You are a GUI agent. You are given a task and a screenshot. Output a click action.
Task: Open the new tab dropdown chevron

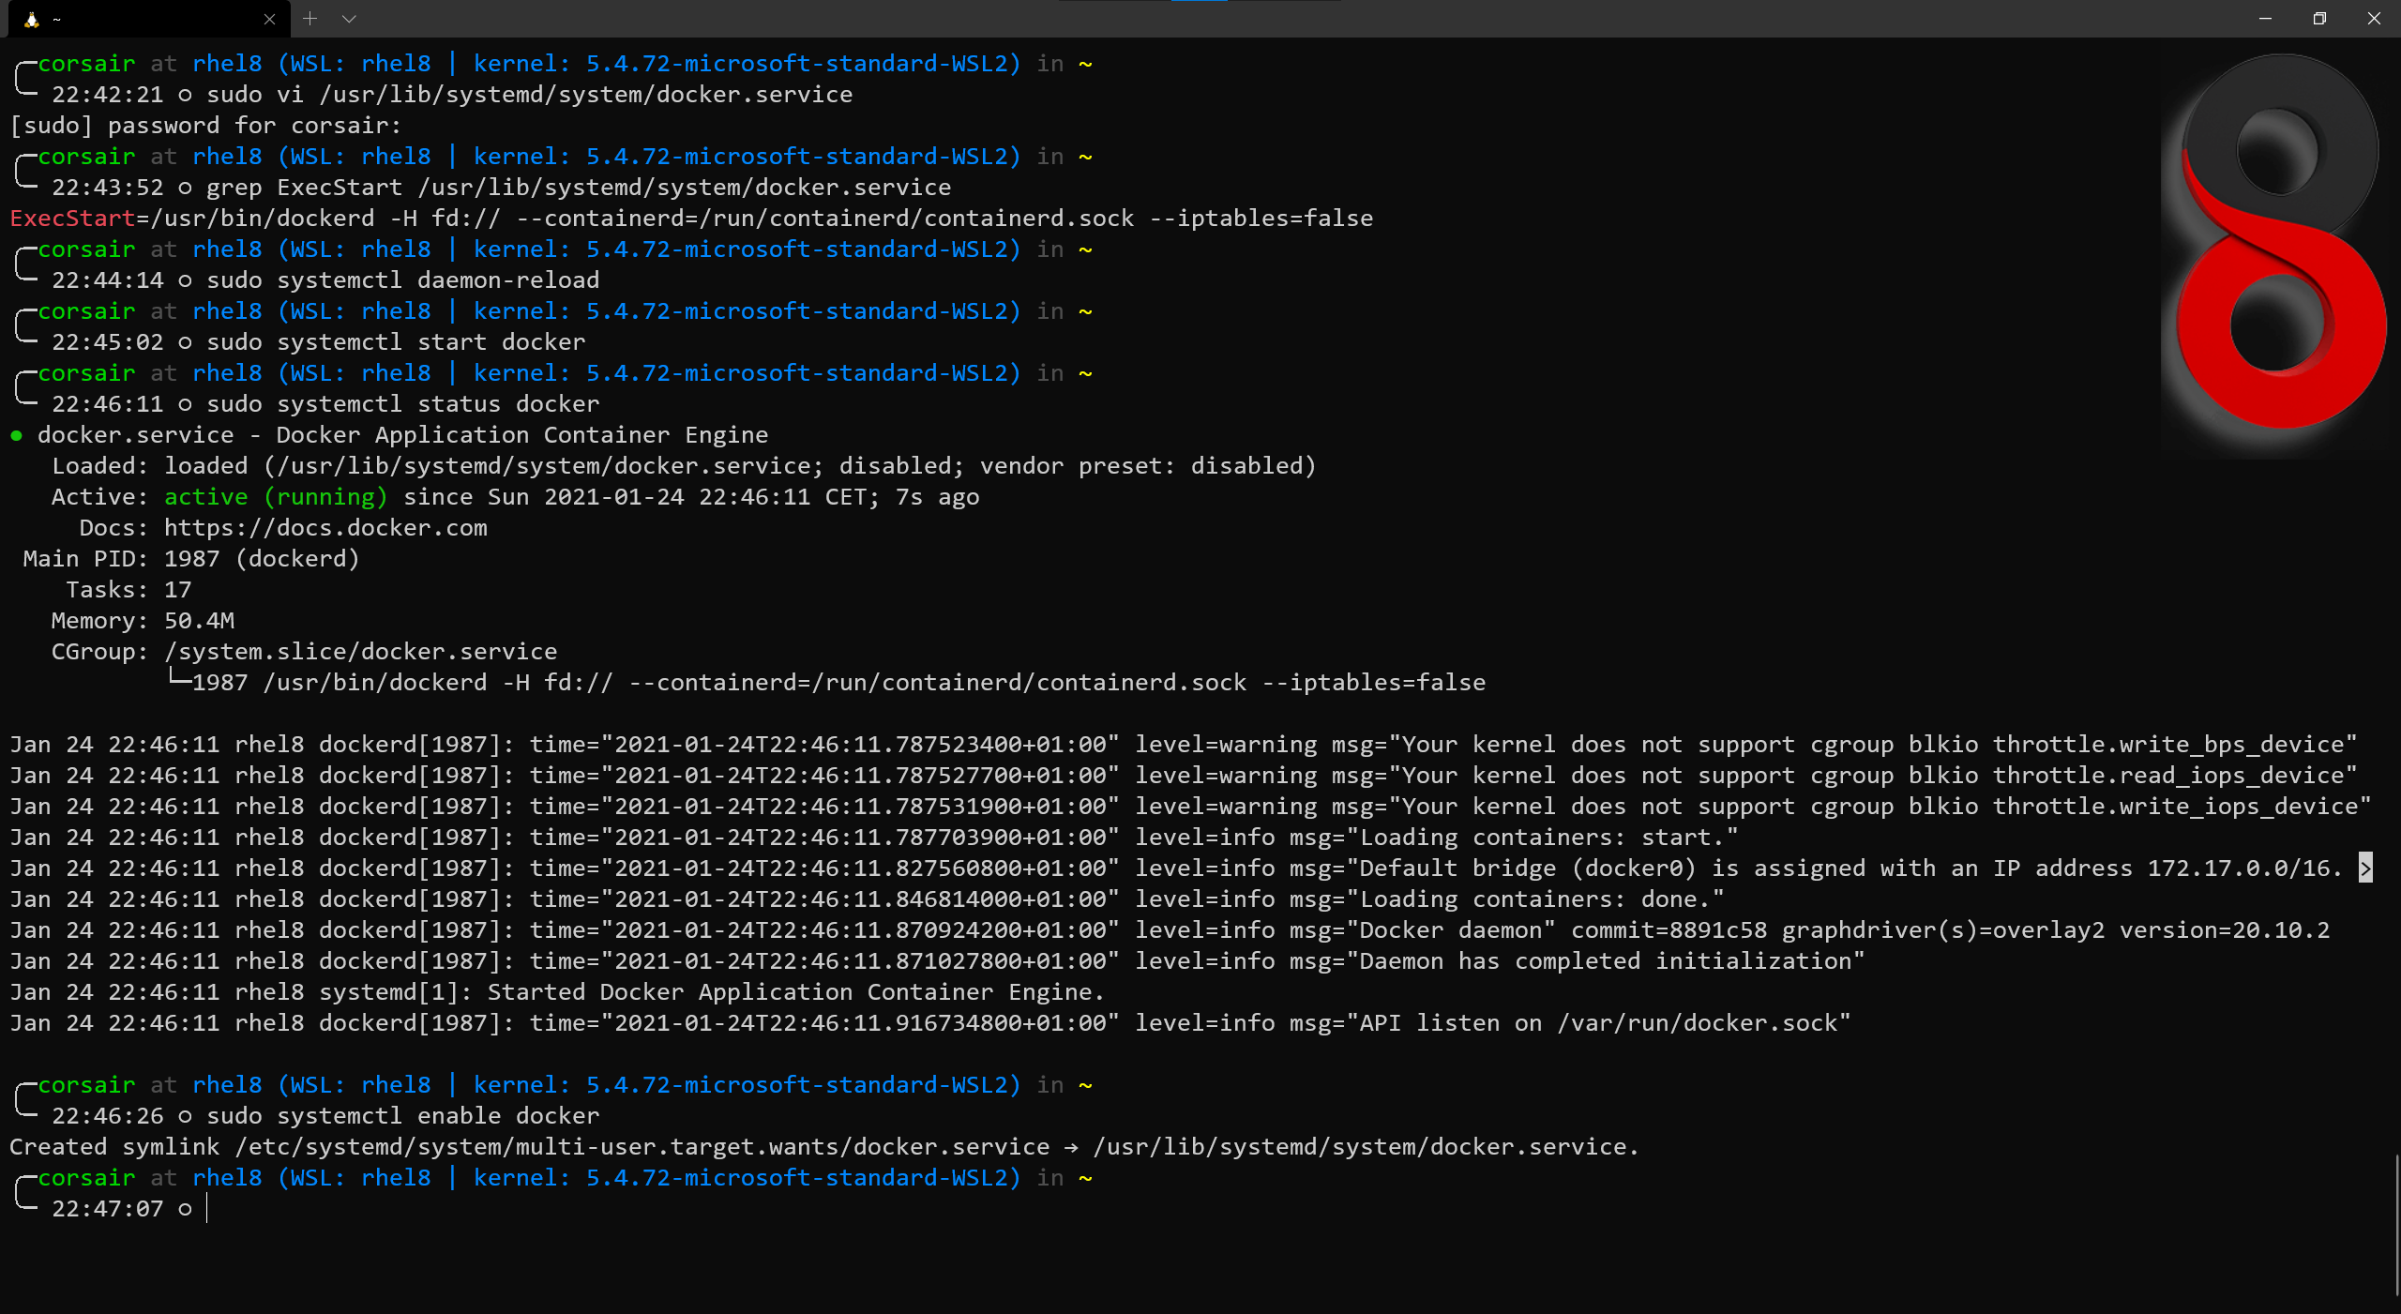[x=350, y=19]
